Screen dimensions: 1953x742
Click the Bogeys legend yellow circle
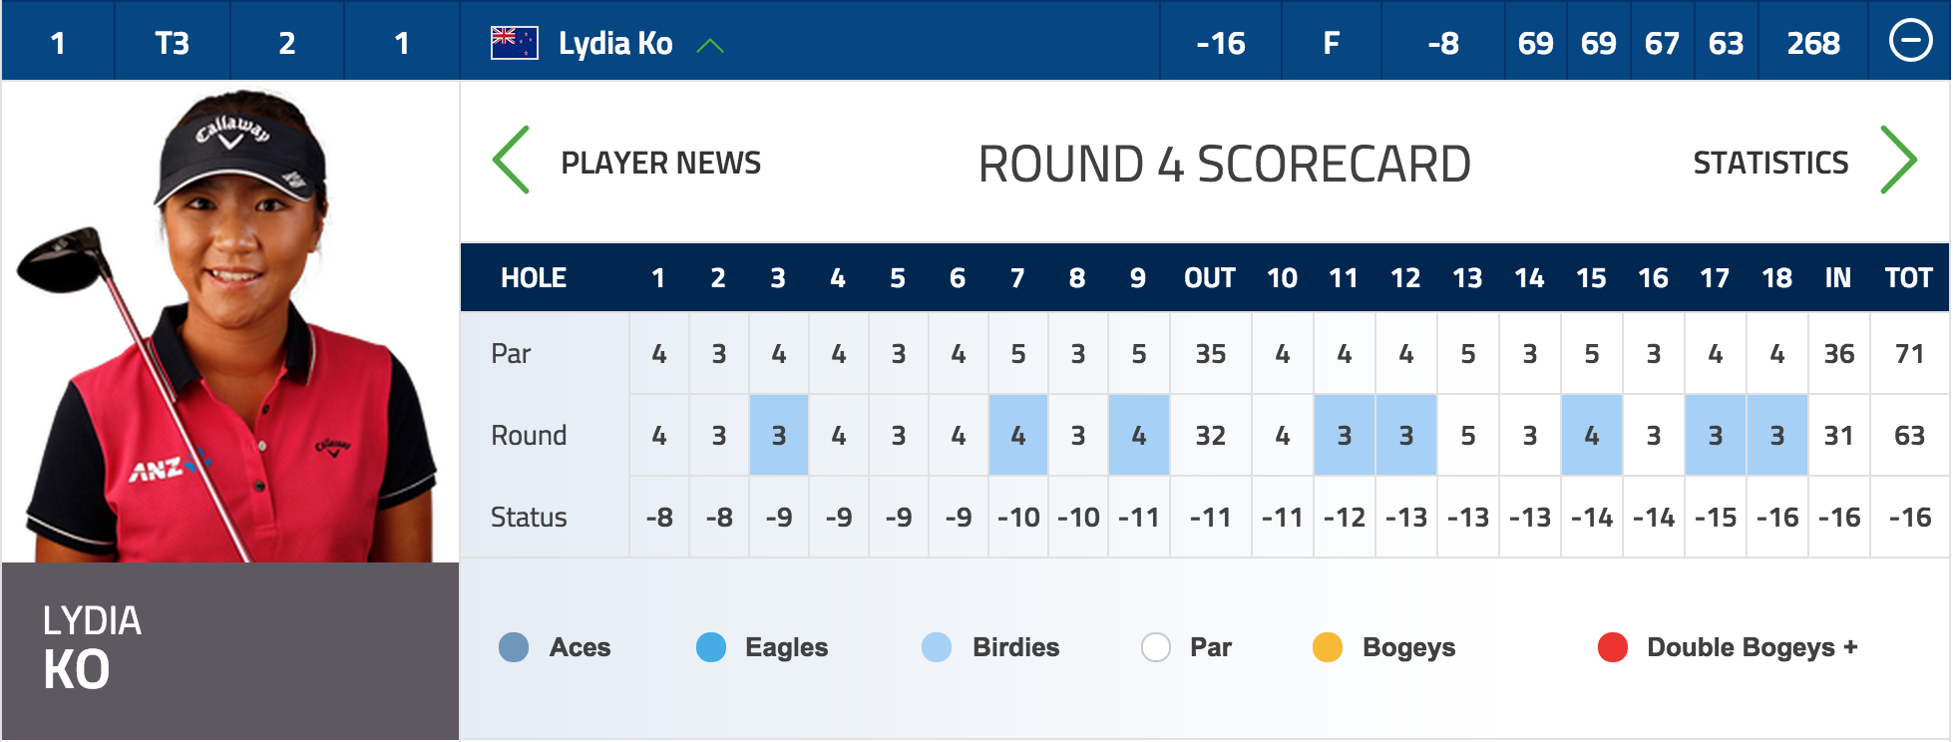click(x=1328, y=647)
